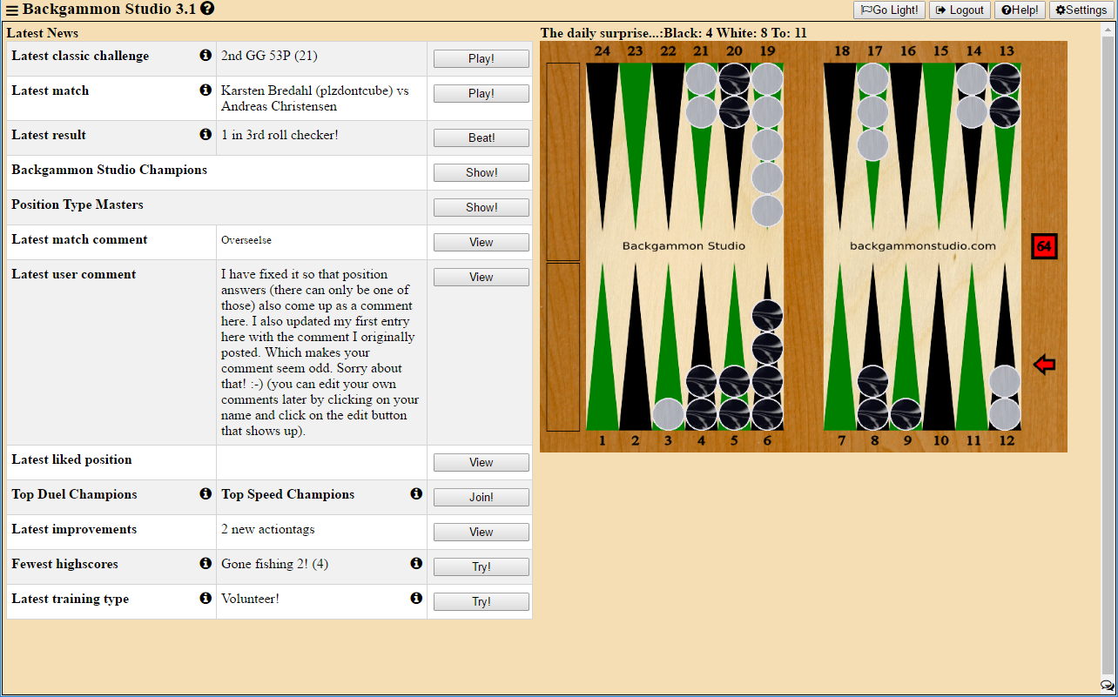The width and height of the screenshot is (1118, 697).
Task: Click info icon beside Fewest highscores label
Action: tap(205, 564)
